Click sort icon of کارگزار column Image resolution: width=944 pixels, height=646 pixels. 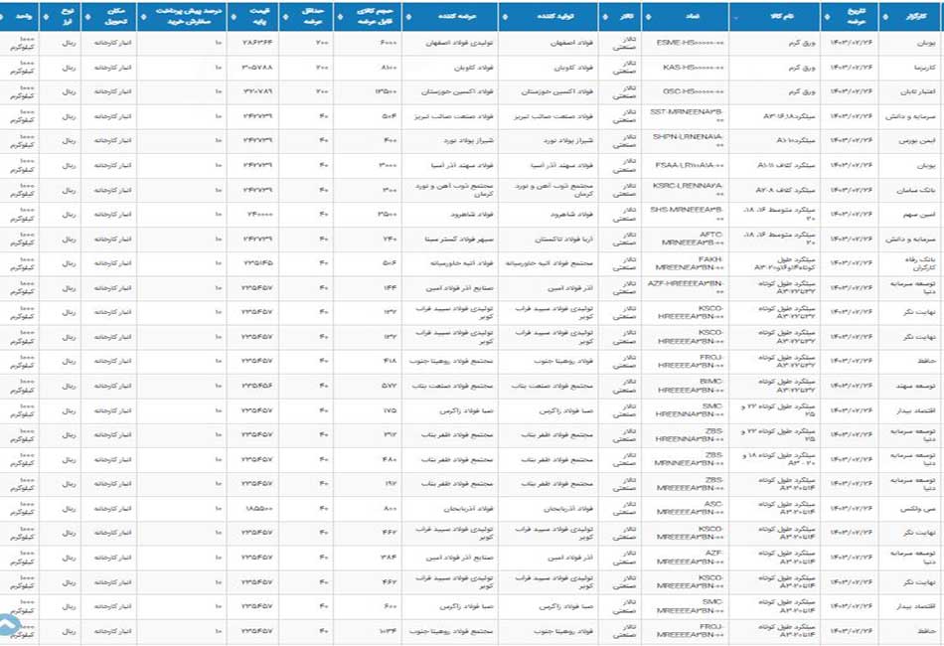tap(885, 17)
